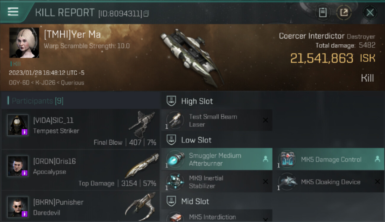Open the Participants [9] list header
The height and width of the screenshot is (222, 385).
[37, 101]
